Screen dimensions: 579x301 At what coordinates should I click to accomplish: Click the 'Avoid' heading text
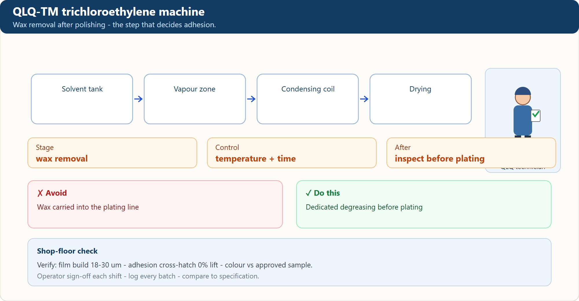[x=56, y=193]
